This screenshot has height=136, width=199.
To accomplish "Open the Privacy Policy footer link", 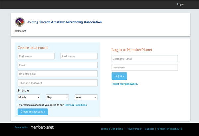I will coord(134,129).
